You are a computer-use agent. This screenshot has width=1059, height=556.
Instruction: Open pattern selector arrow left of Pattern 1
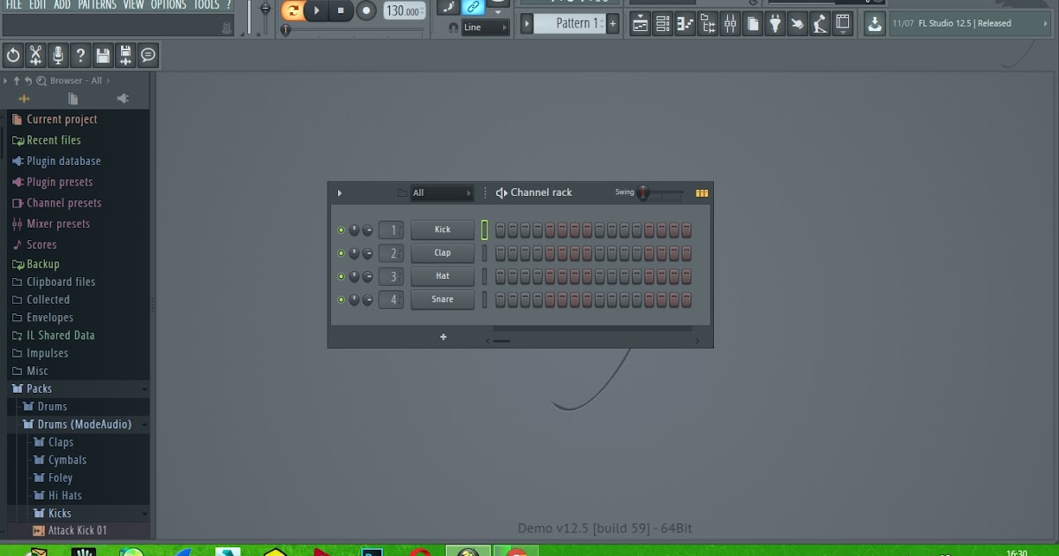(527, 24)
